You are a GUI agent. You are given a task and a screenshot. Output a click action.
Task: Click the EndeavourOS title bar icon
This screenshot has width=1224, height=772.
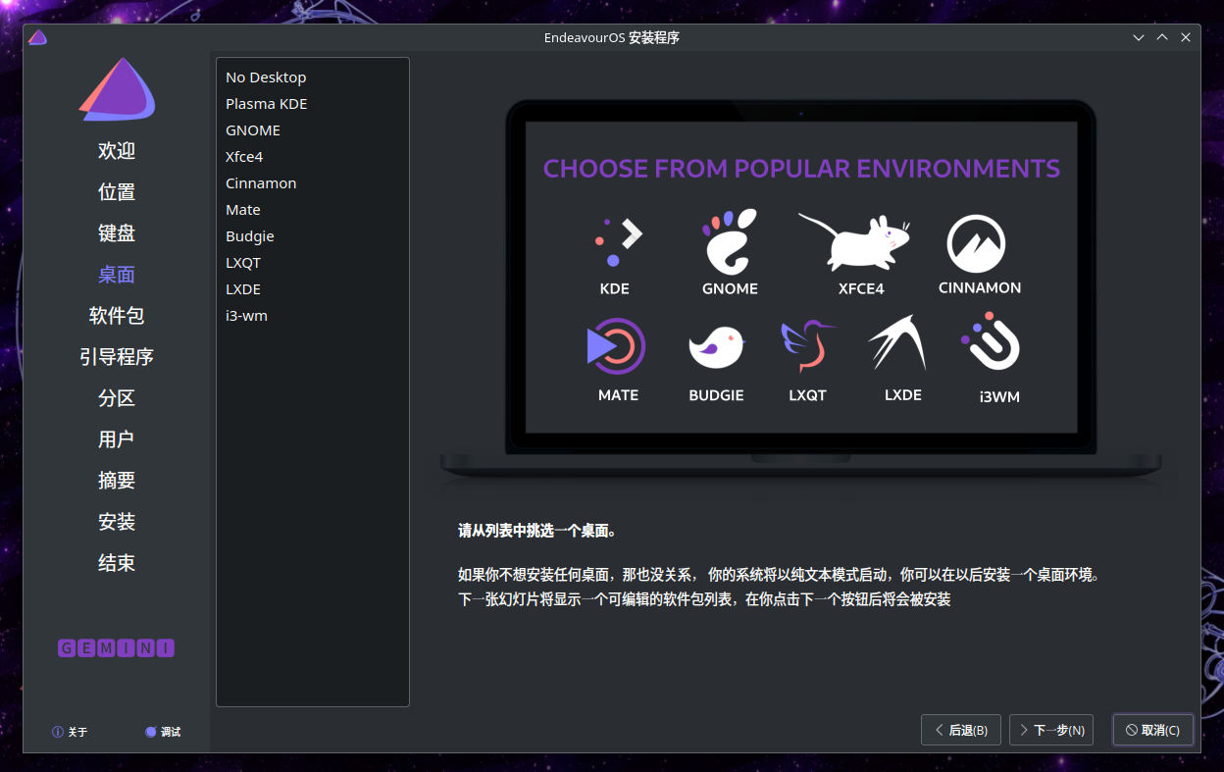click(38, 37)
